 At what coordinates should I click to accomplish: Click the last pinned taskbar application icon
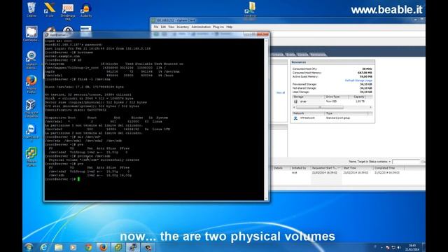click(x=148, y=247)
